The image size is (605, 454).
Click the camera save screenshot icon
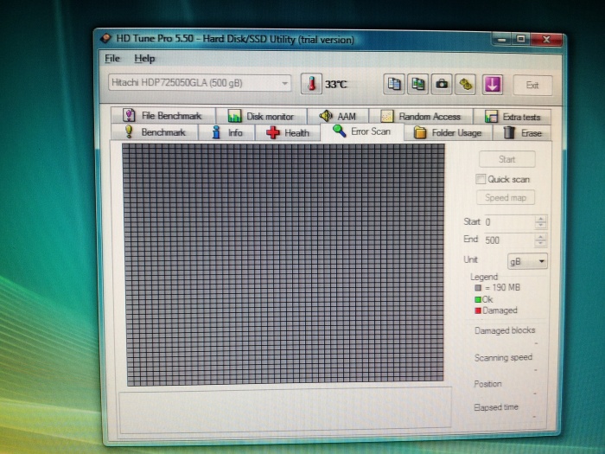(442, 84)
